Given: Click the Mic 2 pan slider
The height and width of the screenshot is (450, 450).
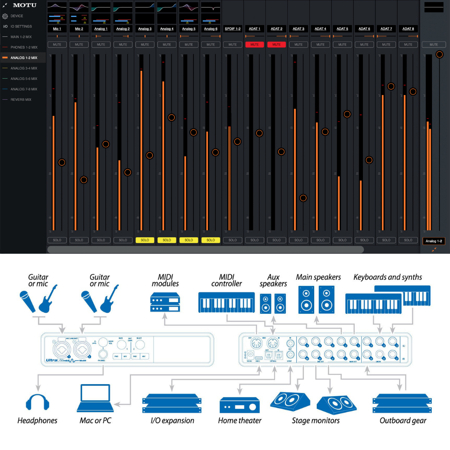Looking at the screenshot, I should (x=79, y=36).
